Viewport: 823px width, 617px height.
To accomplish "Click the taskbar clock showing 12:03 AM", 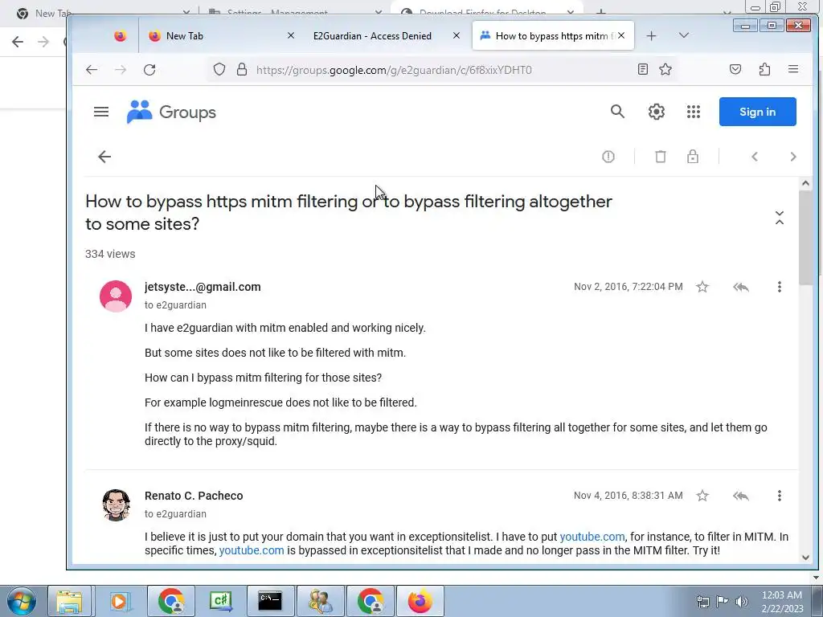I will point(782,601).
